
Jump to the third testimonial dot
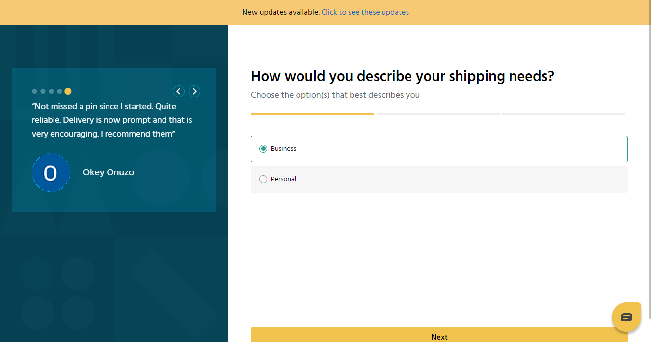click(x=51, y=91)
